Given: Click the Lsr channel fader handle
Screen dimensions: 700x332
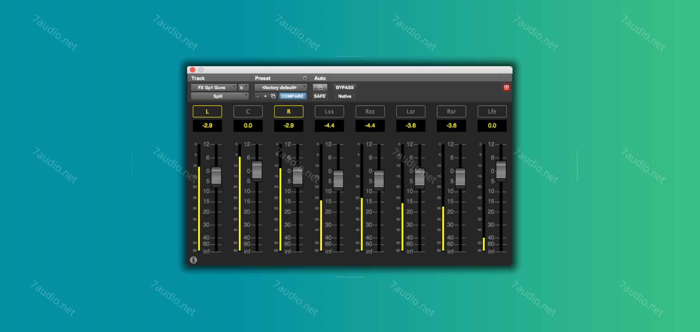Looking at the screenshot, I should pyautogui.click(x=420, y=179).
